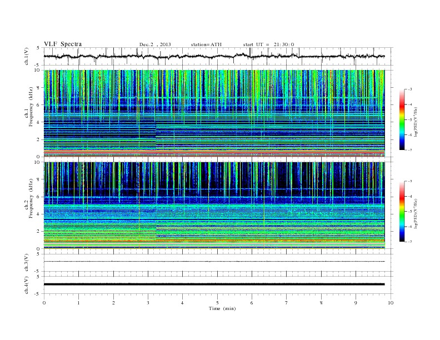Click the "3" tick on time axis
The height and width of the screenshot is (340, 440).
(148, 303)
